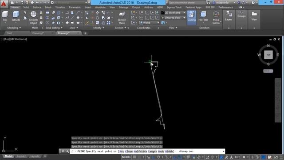Image resolution: width=284 pixels, height=160 pixels.
Task: Open the annotation scale 1:1 dropdown
Action: pyautogui.click(x=237, y=157)
